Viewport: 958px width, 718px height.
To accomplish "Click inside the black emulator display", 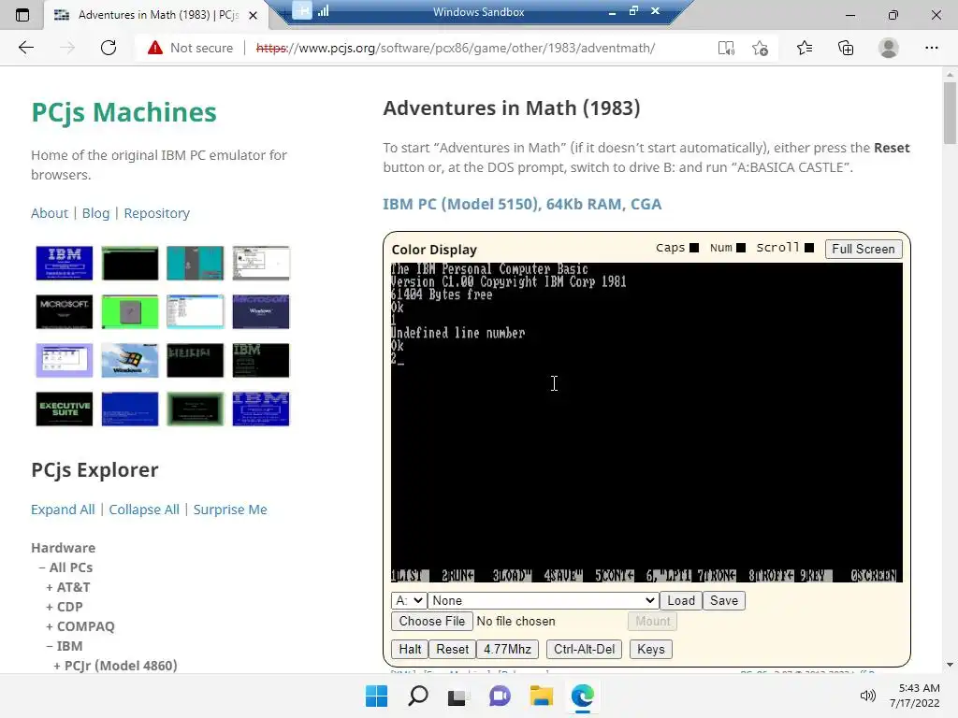I will (646, 423).
